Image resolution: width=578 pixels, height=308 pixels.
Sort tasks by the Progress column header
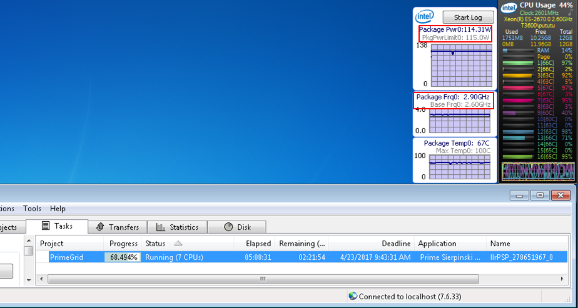click(123, 243)
